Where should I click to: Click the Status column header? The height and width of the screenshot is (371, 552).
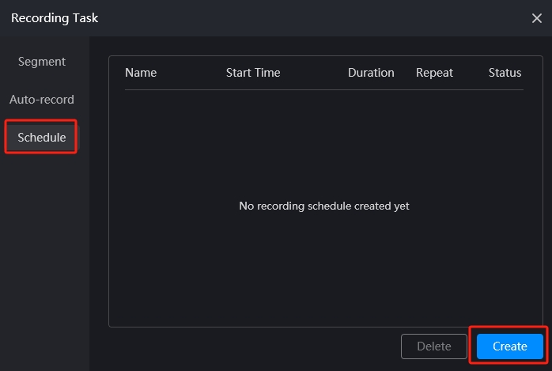pos(505,73)
